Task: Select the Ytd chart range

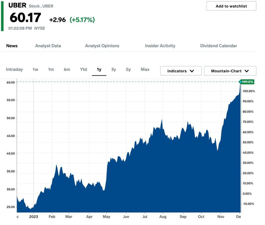Action: 83,69
